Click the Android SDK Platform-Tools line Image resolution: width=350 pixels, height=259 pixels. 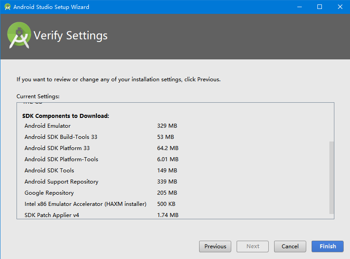click(x=61, y=159)
